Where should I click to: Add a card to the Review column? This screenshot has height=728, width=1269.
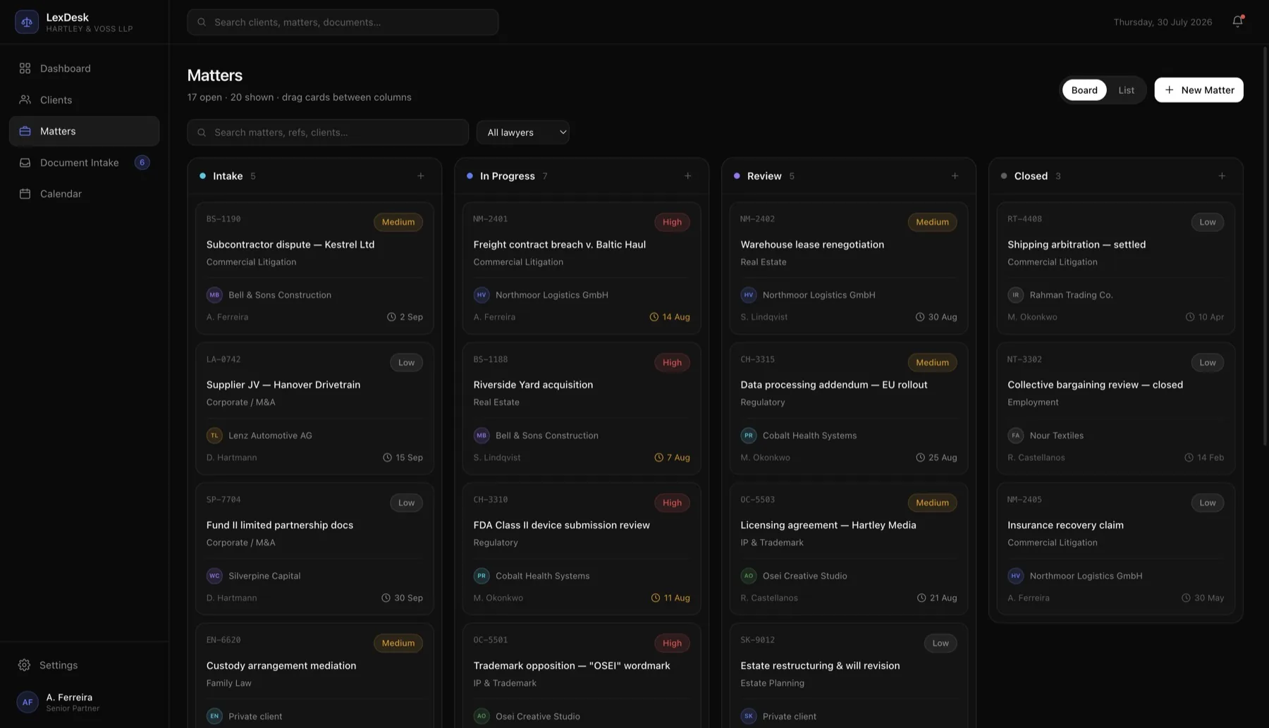[955, 176]
